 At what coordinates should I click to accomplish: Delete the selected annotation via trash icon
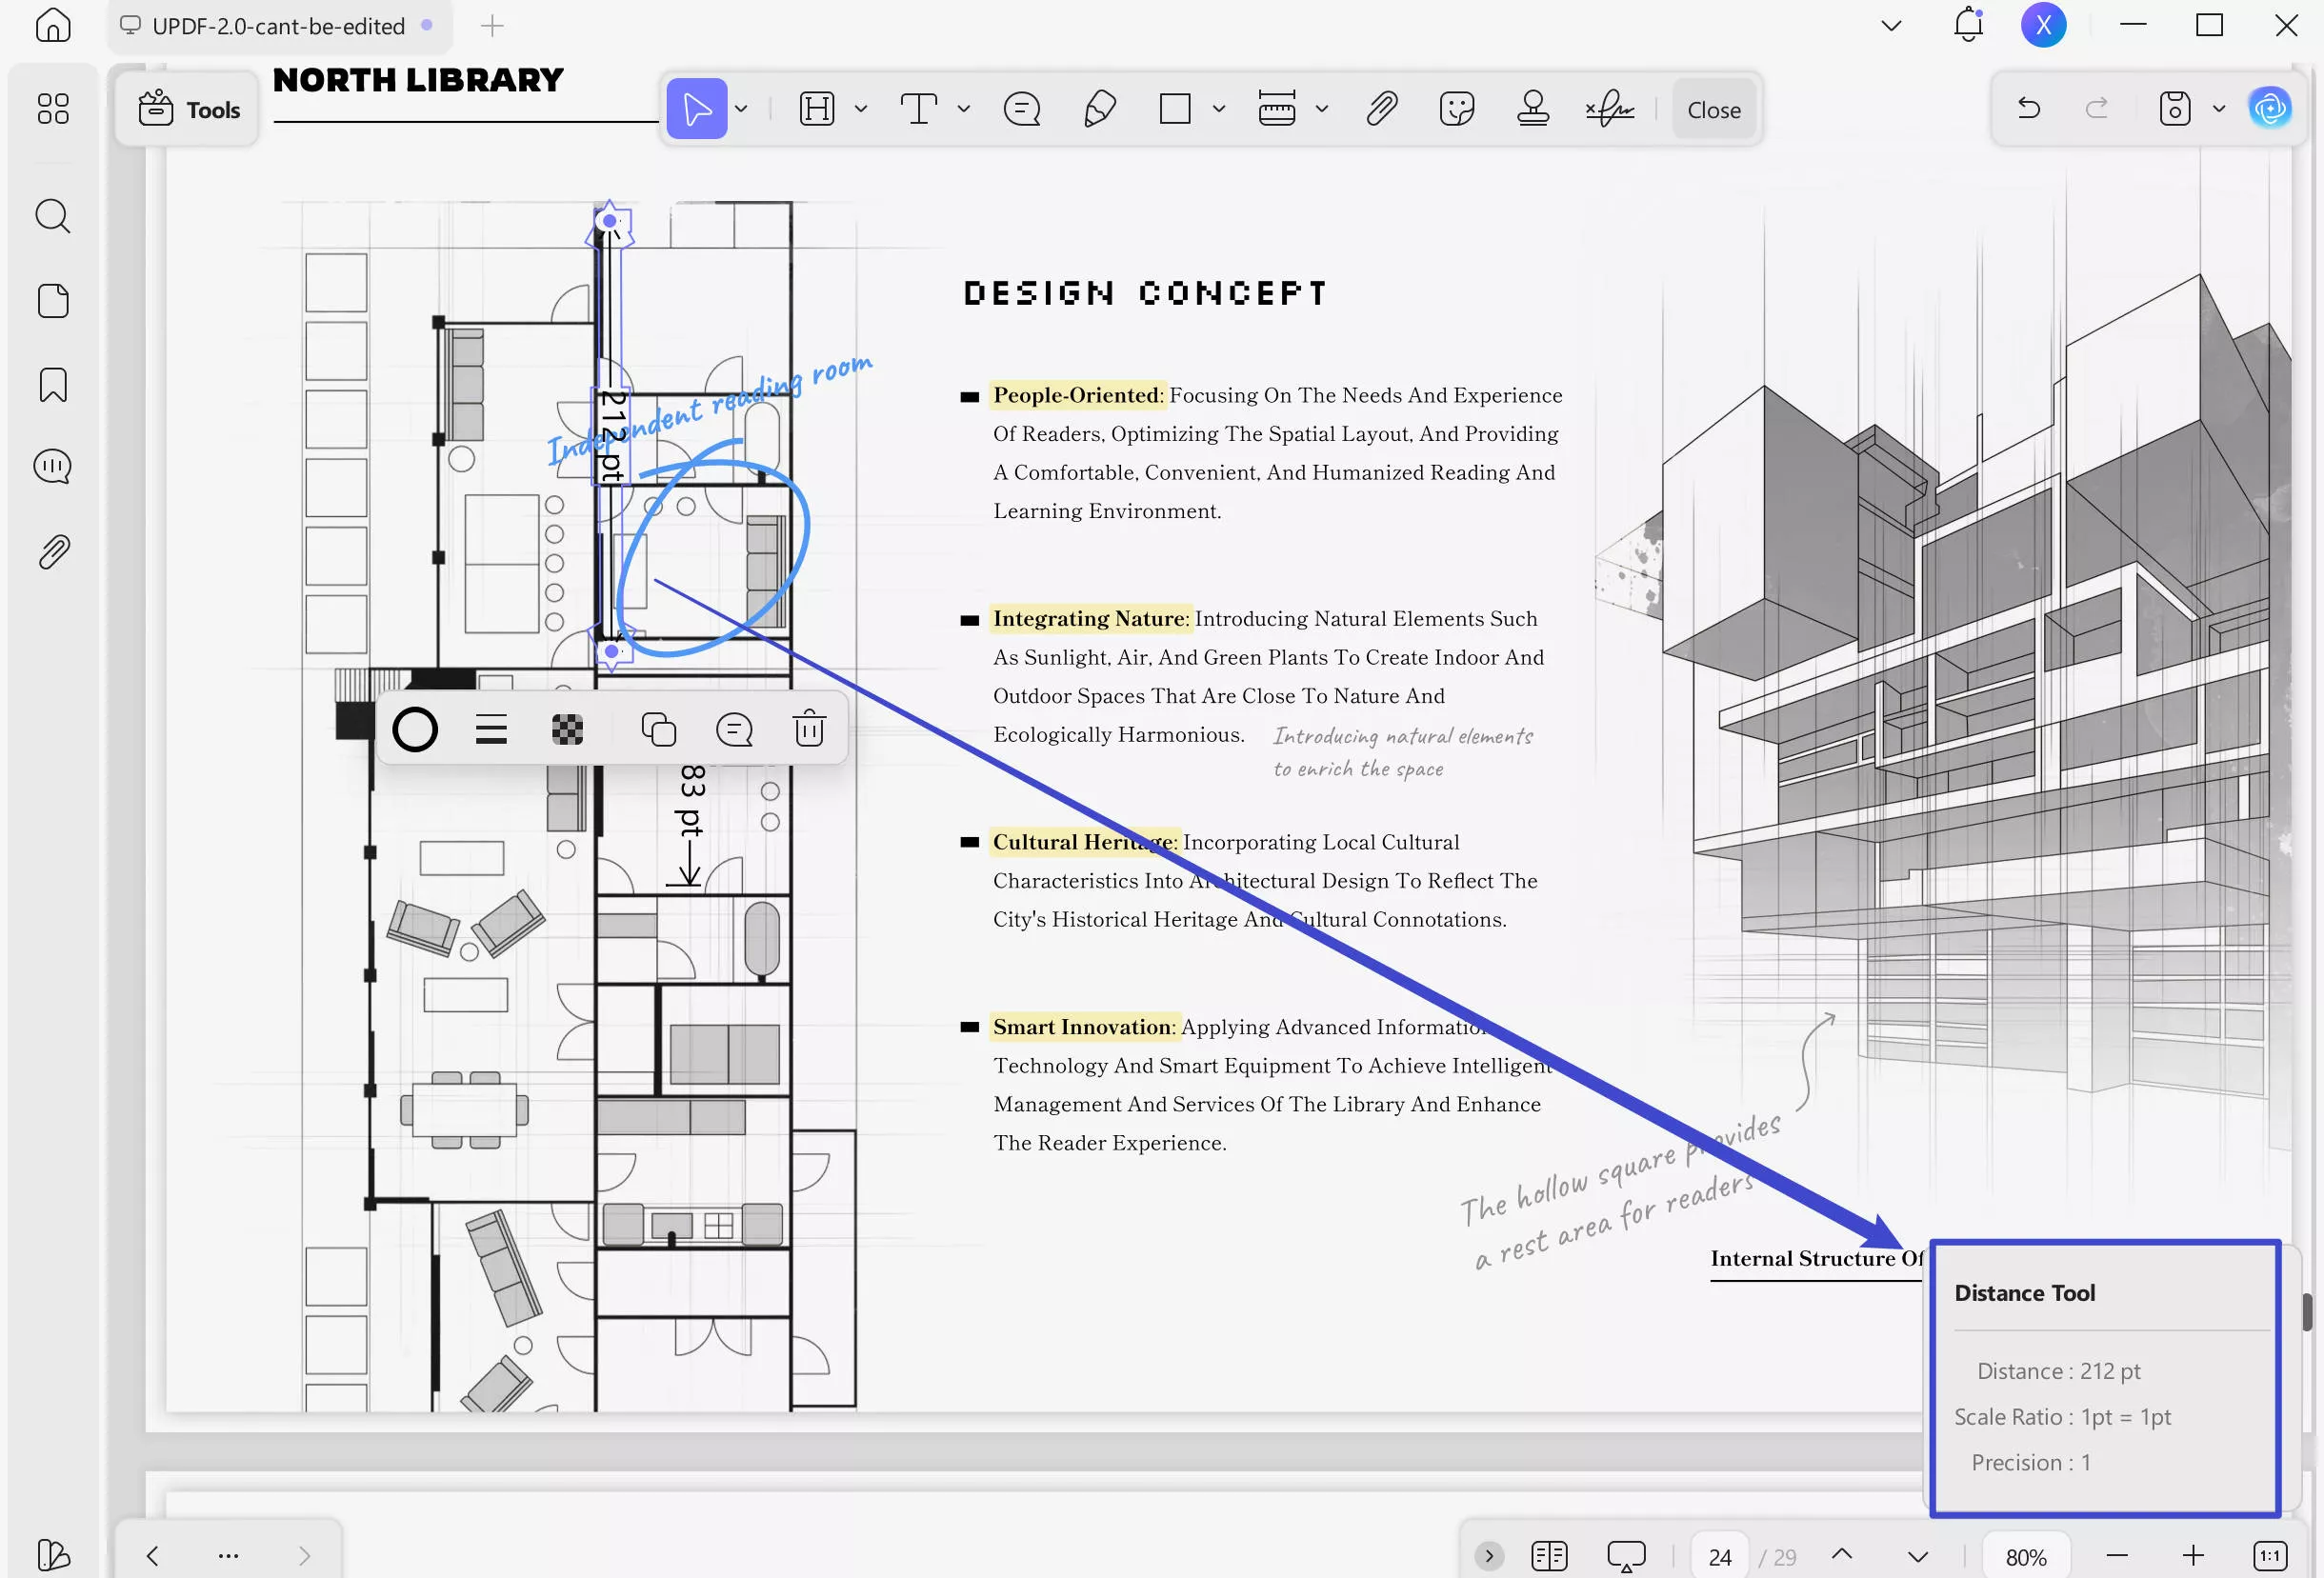pos(808,729)
